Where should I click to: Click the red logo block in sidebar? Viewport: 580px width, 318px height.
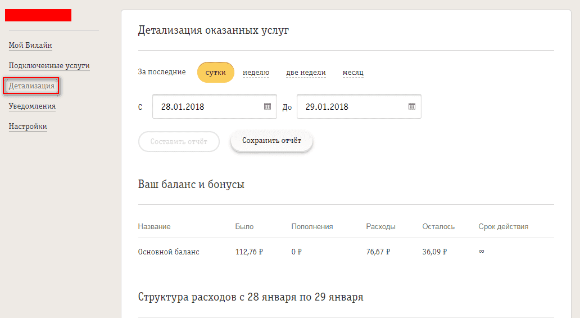(38, 15)
